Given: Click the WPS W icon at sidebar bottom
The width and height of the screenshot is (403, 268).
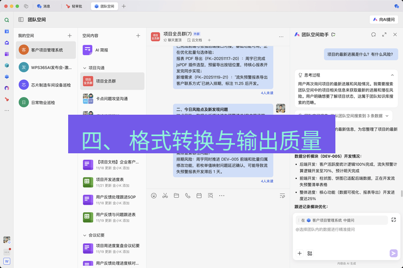Looking at the screenshot, I should point(6,262).
